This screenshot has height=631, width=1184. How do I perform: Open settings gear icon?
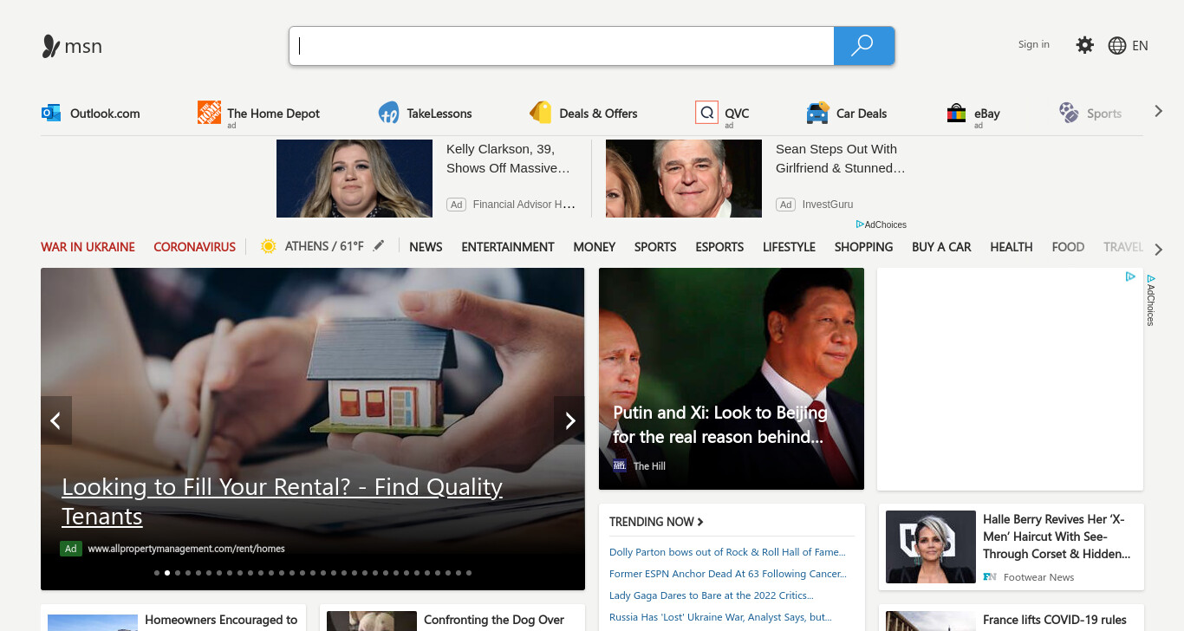[1084, 45]
